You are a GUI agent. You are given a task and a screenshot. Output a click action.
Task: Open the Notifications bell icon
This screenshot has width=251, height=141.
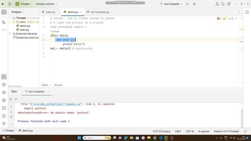tap(247, 12)
